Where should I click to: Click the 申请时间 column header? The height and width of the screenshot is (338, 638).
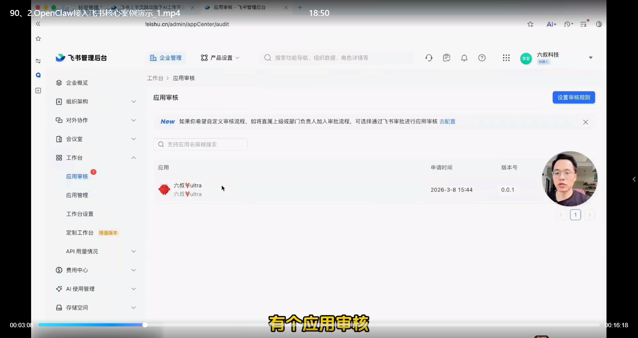pos(441,168)
